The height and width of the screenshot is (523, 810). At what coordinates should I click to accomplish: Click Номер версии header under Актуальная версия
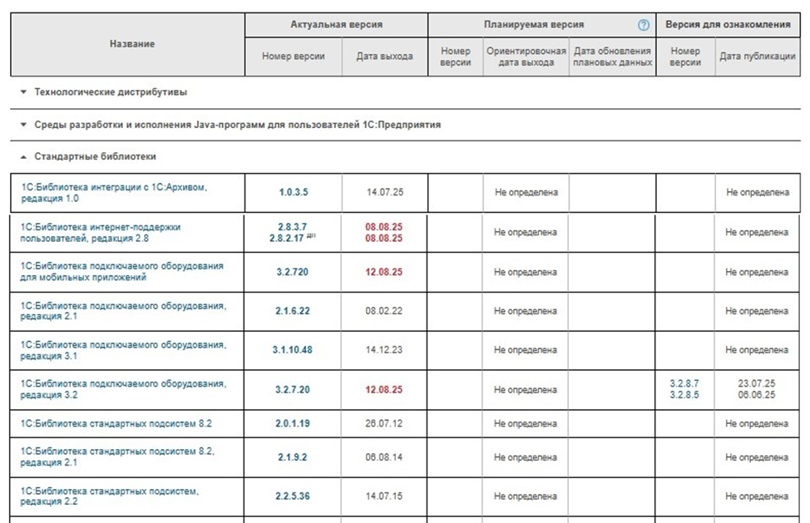(293, 57)
